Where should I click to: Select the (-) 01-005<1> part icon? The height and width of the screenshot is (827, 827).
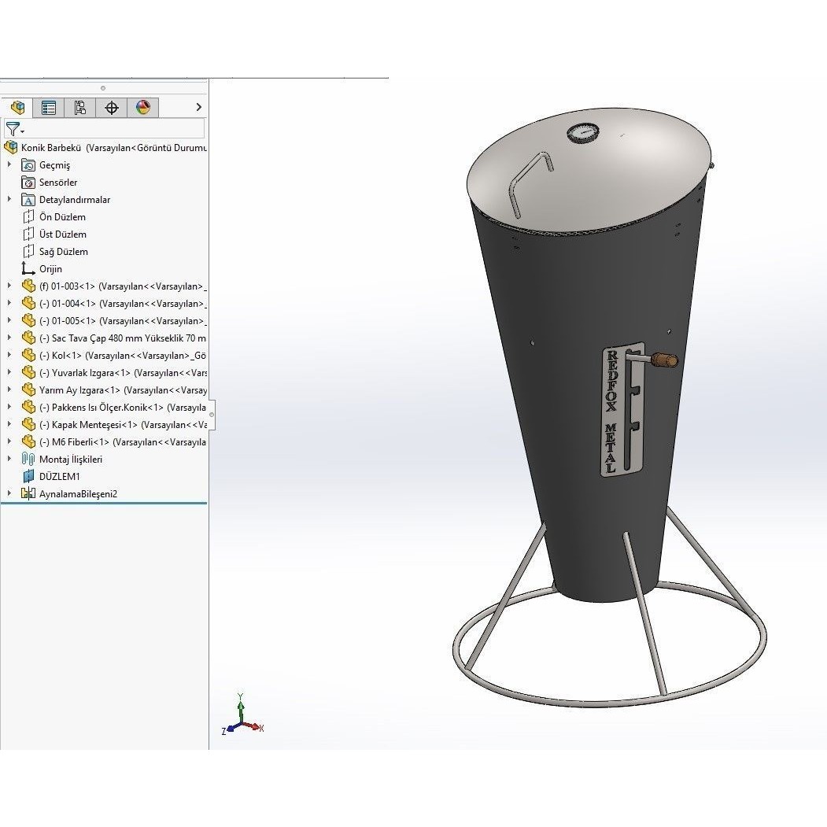pos(28,321)
